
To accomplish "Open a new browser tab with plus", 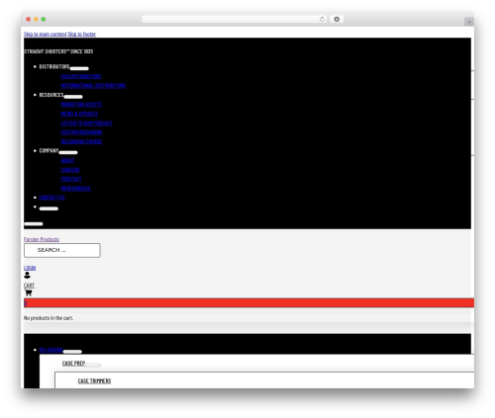I will [x=469, y=22].
